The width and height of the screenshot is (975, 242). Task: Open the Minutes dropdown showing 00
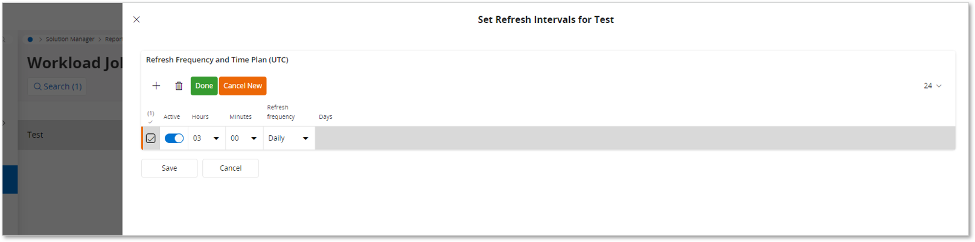click(244, 138)
